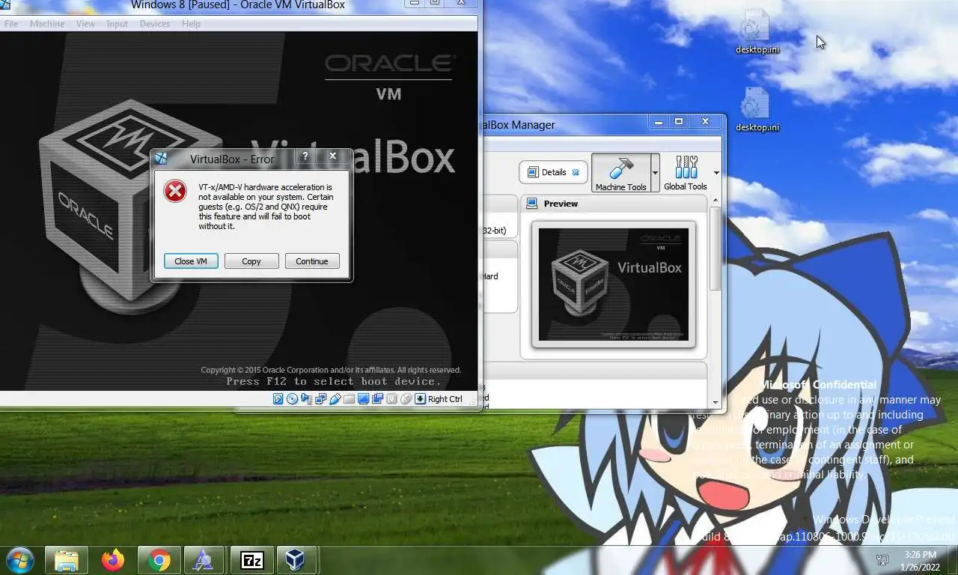Screen dimensions: 958x575
Task: Open the Machine menu in VM window
Action: [x=47, y=24]
